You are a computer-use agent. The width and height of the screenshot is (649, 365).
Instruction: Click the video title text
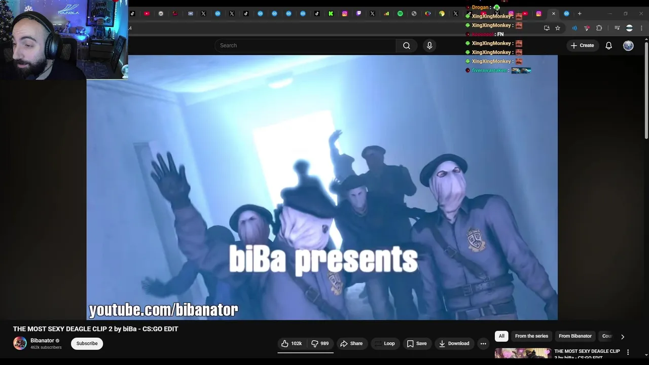click(x=95, y=329)
